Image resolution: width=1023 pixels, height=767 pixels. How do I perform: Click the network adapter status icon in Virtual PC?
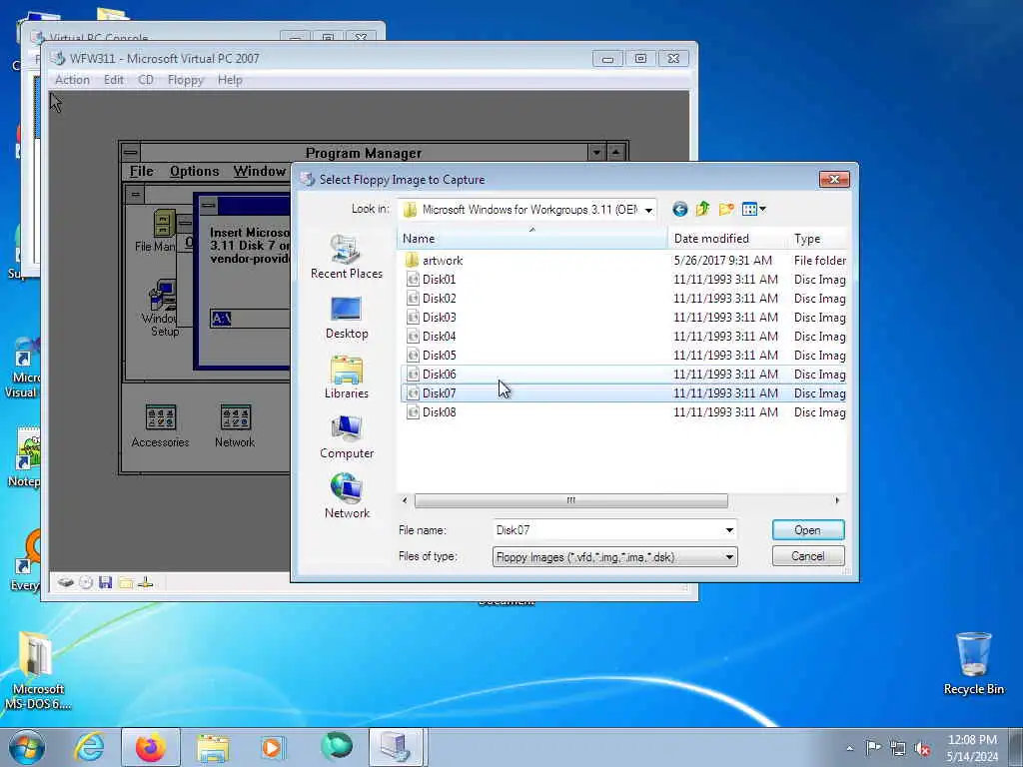(146, 582)
